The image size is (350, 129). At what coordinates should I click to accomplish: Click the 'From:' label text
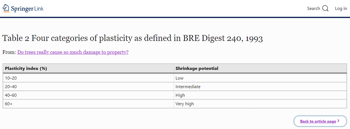point(9,52)
